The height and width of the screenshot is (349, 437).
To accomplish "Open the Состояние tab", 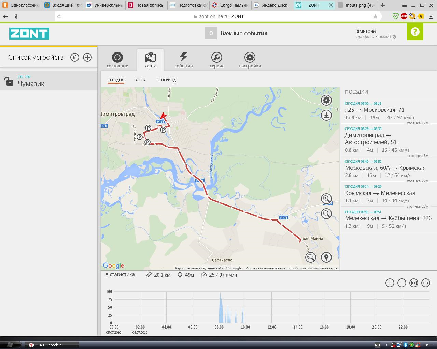I will pos(117,60).
